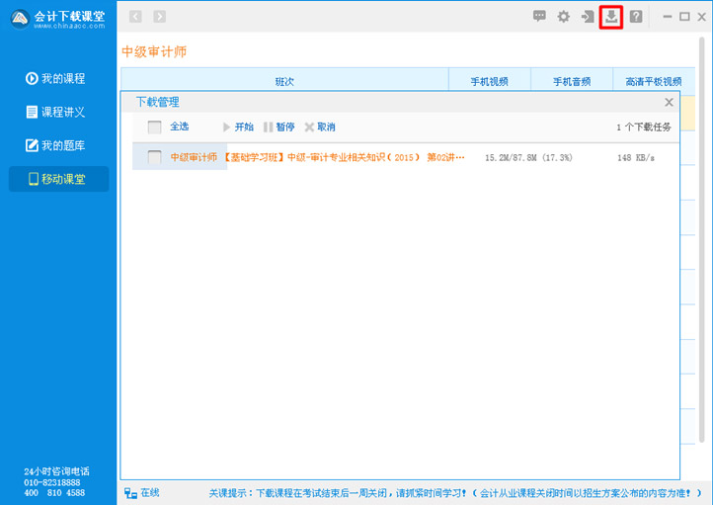Screen dimensions: 713x505
Task: Click the feedback chat bubble icon
Action: pyautogui.click(x=539, y=17)
